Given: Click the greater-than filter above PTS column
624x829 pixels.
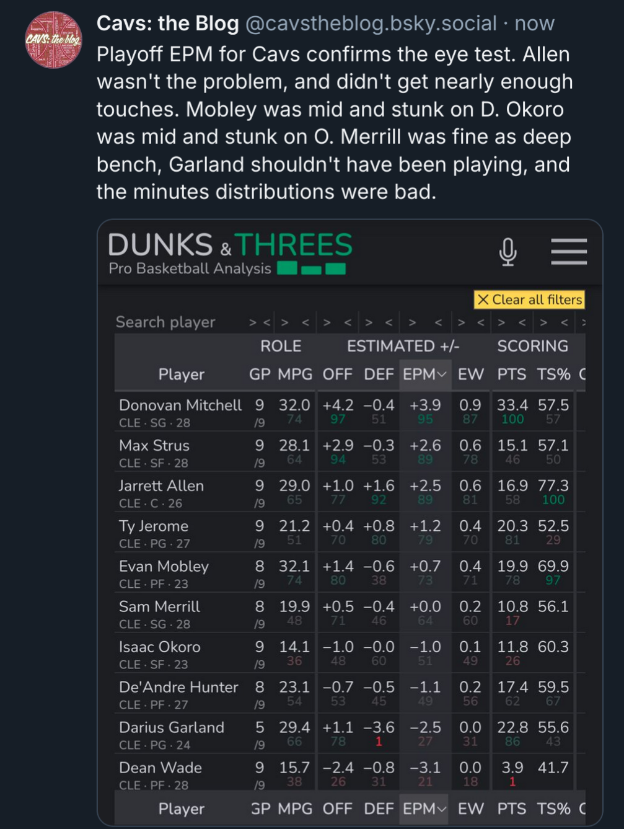Looking at the screenshot, I should [x=501, y=322].
